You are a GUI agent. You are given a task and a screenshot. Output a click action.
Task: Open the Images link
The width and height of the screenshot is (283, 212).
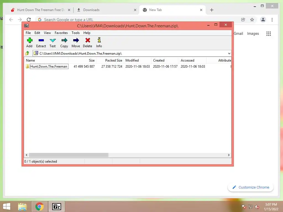pyautogui.click(x=253, y=33)
